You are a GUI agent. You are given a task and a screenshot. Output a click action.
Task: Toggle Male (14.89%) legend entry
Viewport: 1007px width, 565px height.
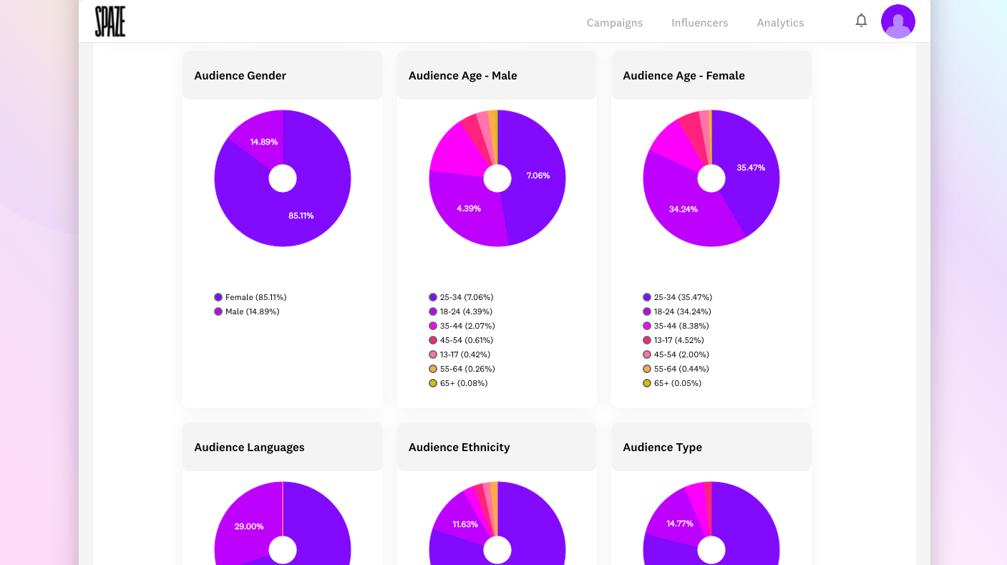246,312
